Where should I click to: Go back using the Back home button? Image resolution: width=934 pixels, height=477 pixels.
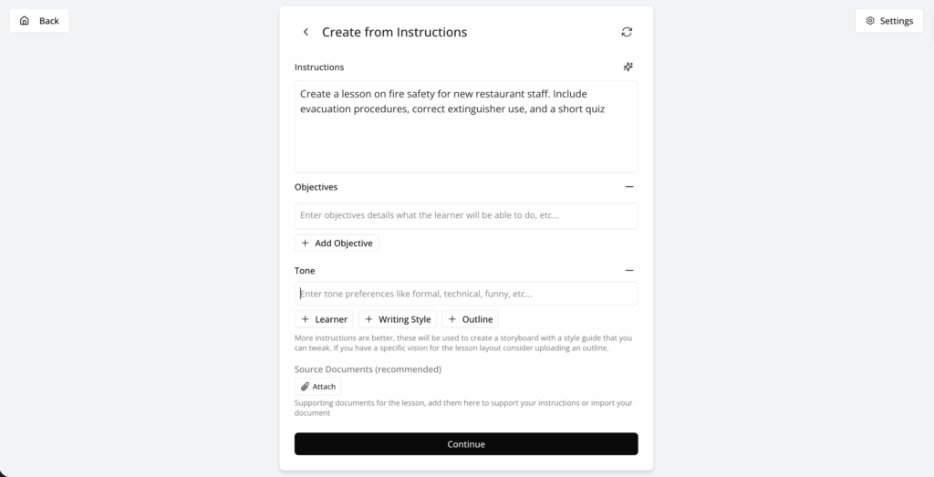tap(39, 21)
